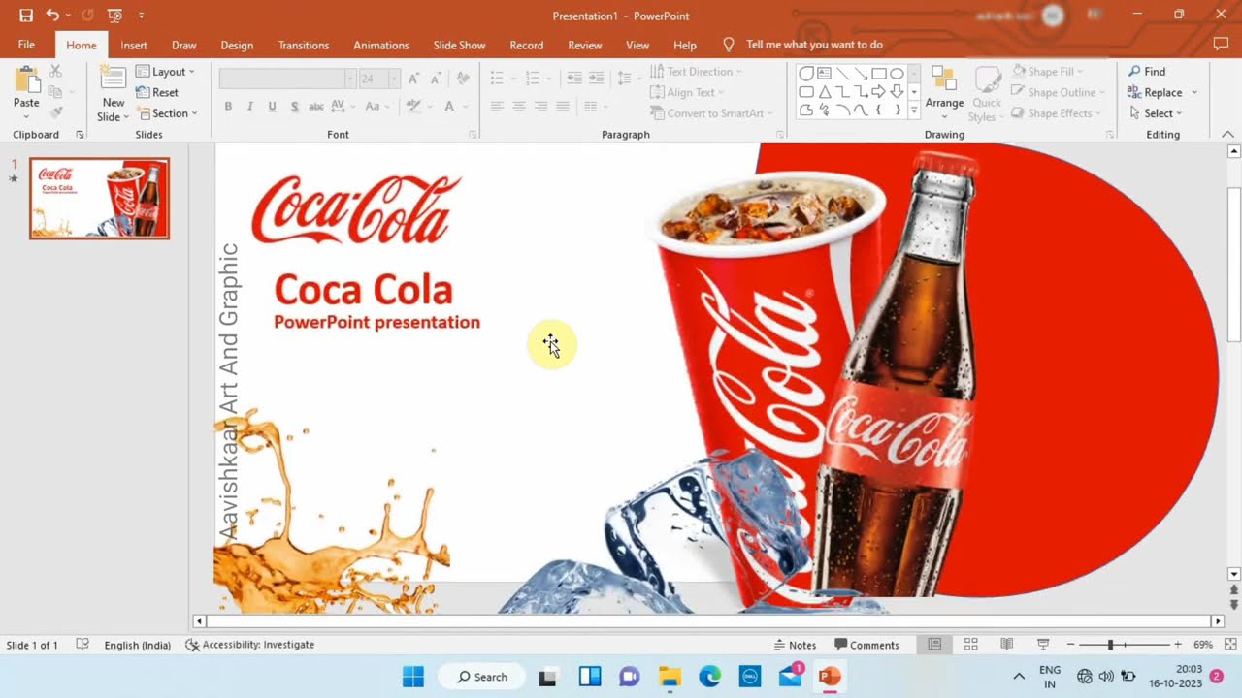Click the English (India) language indicator
1242x698 pixels.
tap(137, 645)
